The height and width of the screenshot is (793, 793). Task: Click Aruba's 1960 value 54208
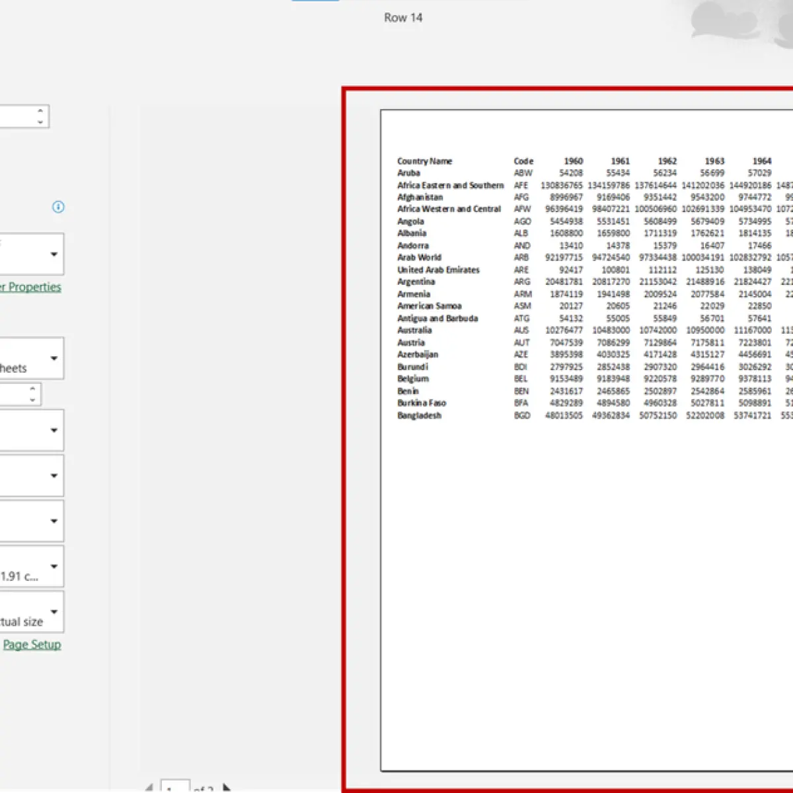point(571,173)
